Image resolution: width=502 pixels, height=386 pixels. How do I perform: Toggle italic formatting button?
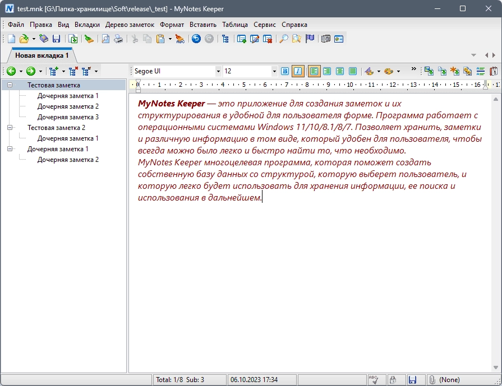(x=298, y=71)
